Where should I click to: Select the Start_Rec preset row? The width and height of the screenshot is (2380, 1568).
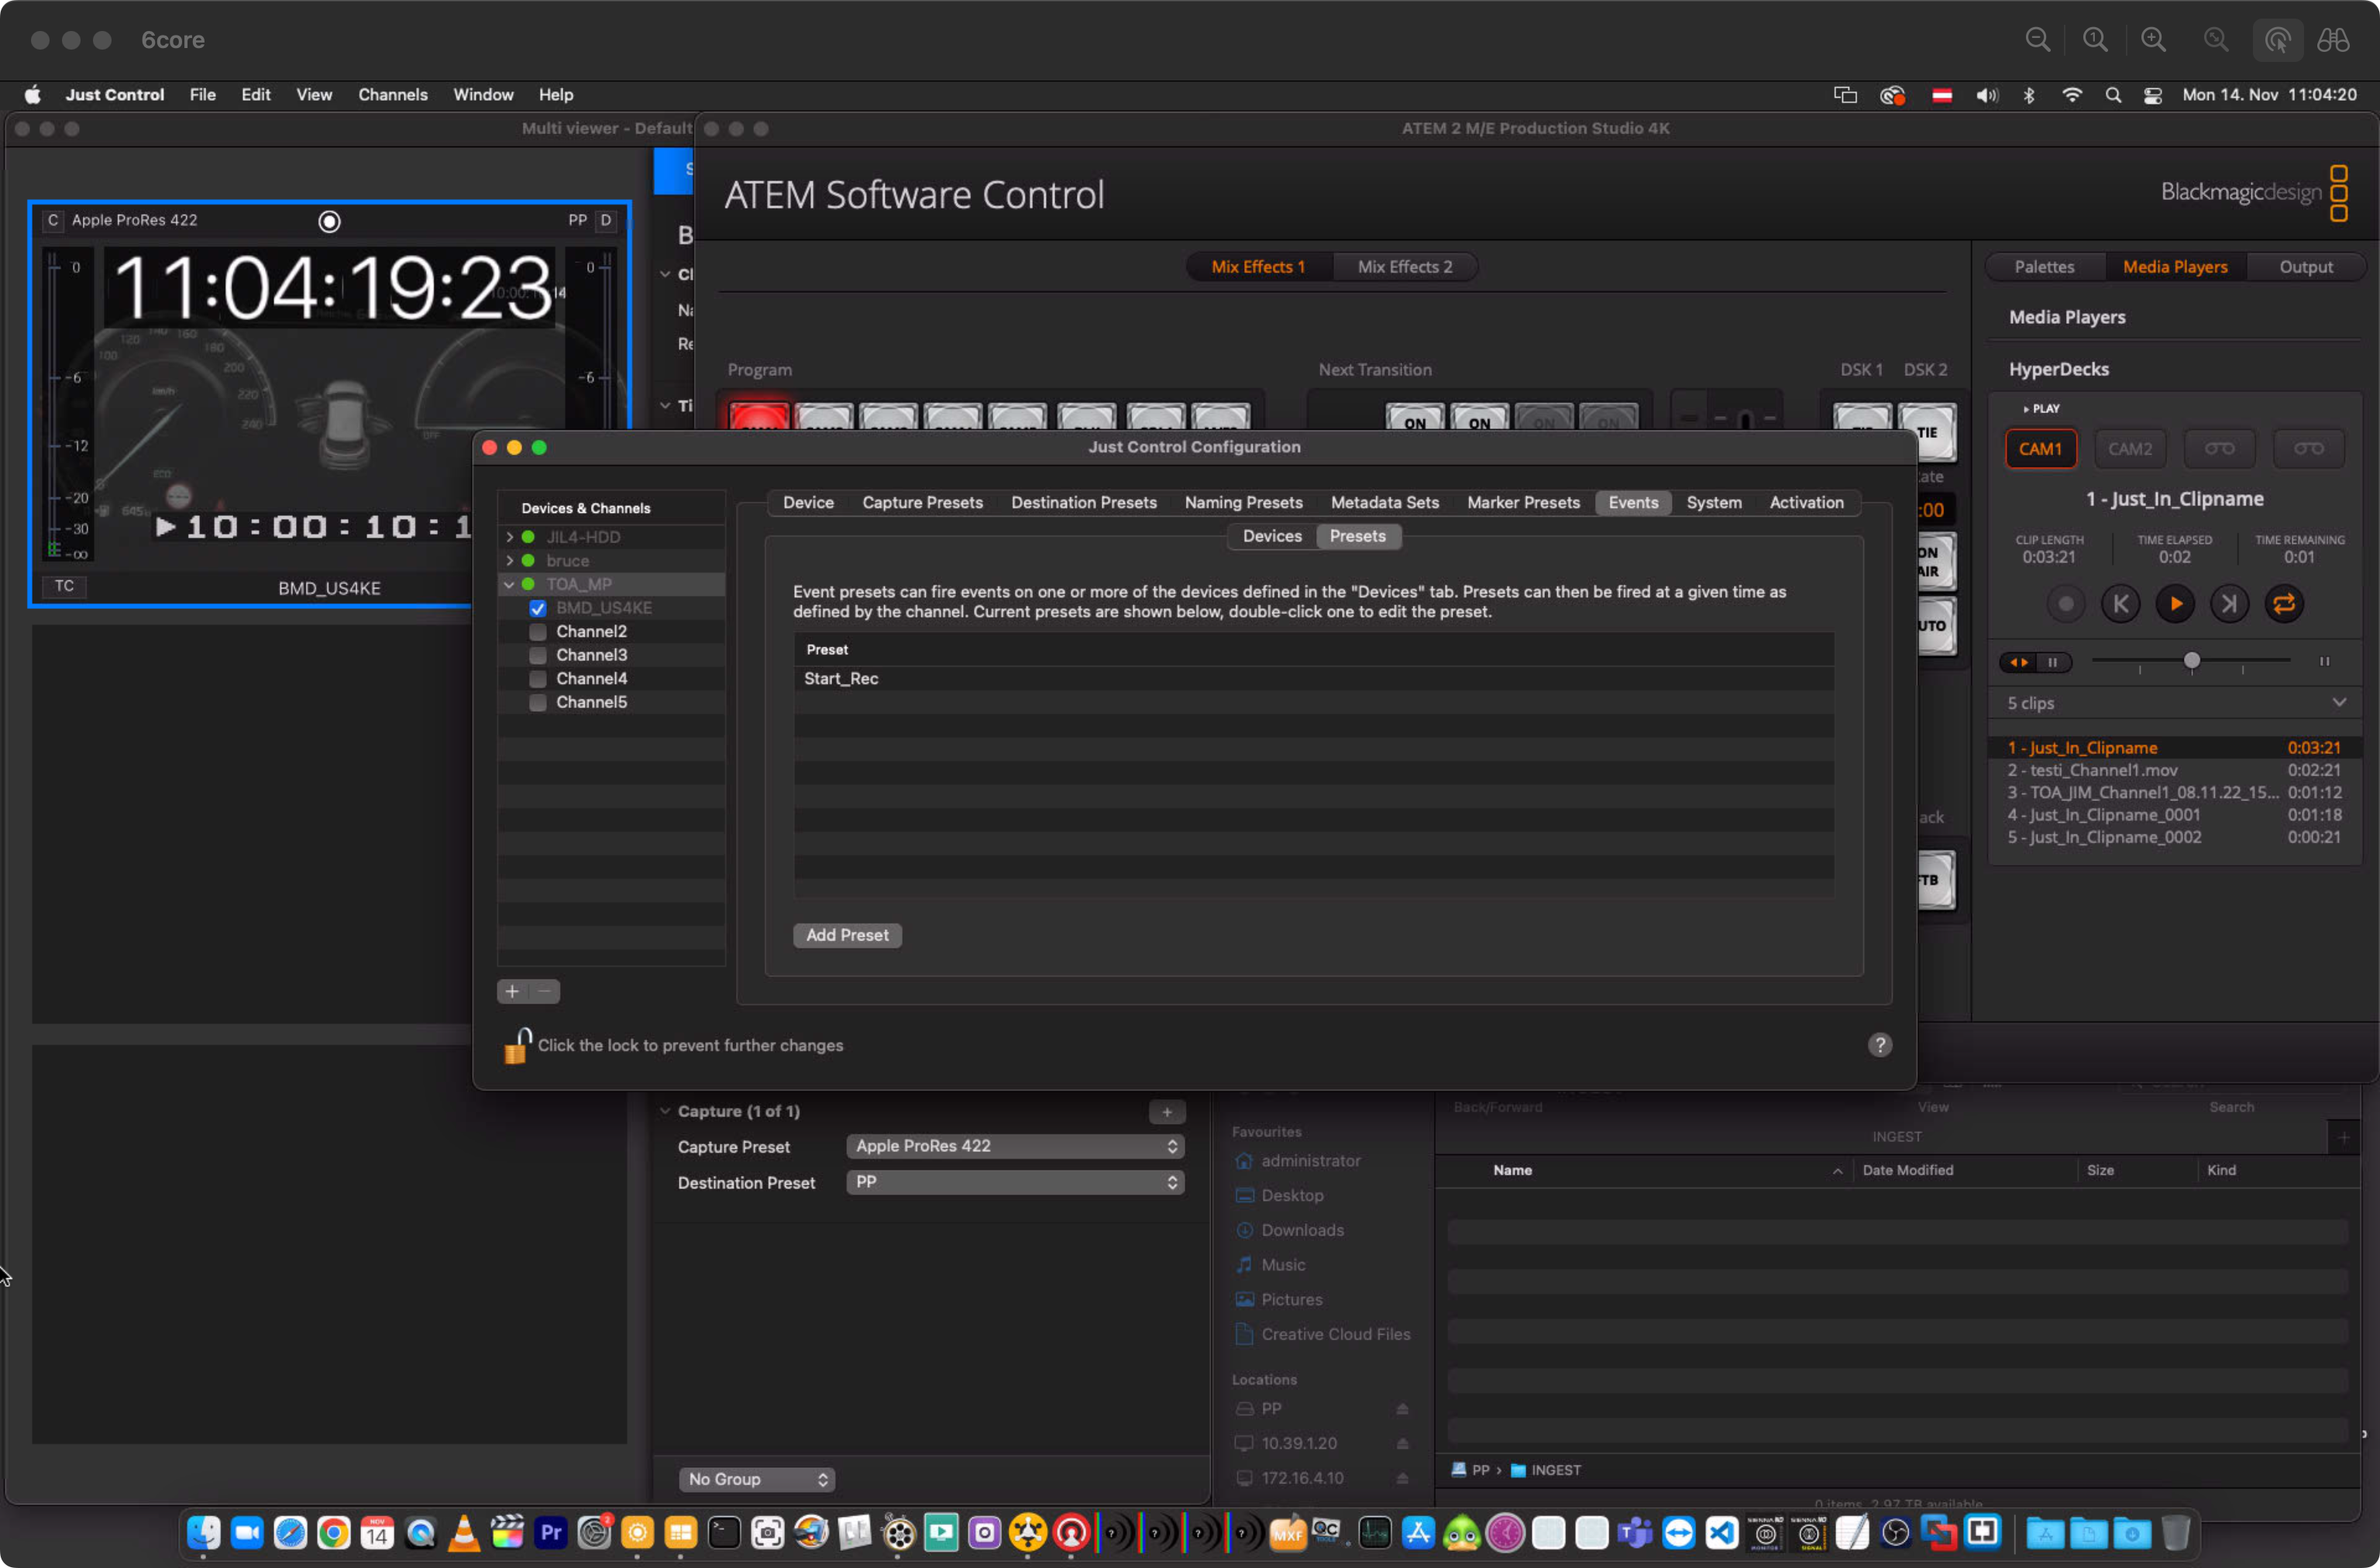(1314, 679)
